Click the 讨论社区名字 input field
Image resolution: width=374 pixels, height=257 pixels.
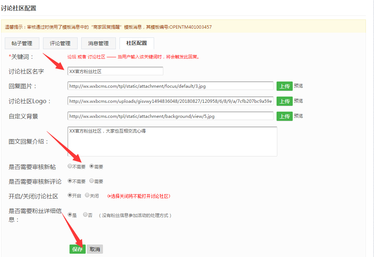115,71
